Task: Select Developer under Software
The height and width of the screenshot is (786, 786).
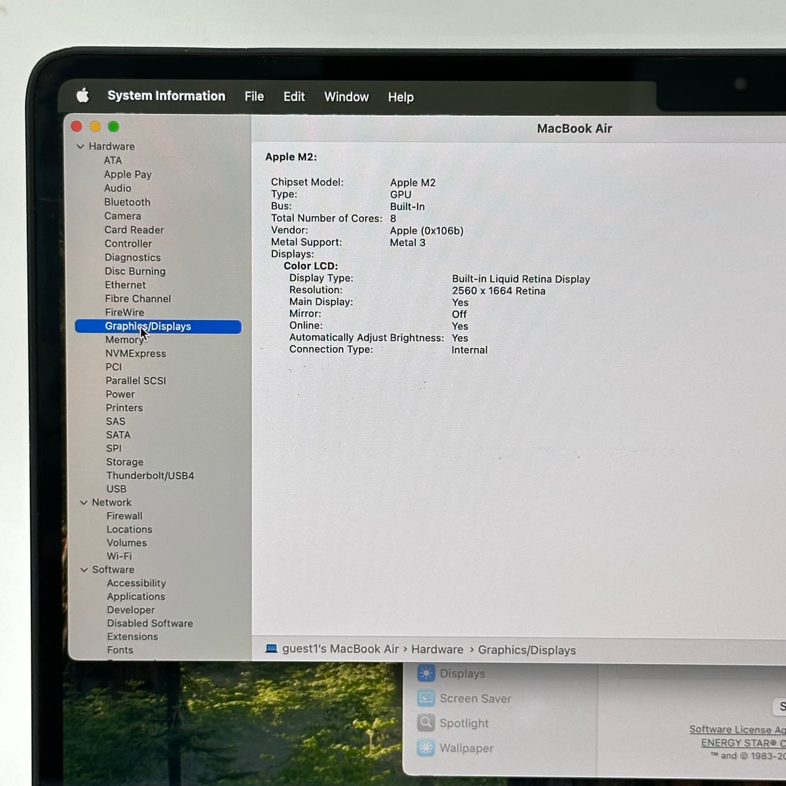Action: click(131, 610)
